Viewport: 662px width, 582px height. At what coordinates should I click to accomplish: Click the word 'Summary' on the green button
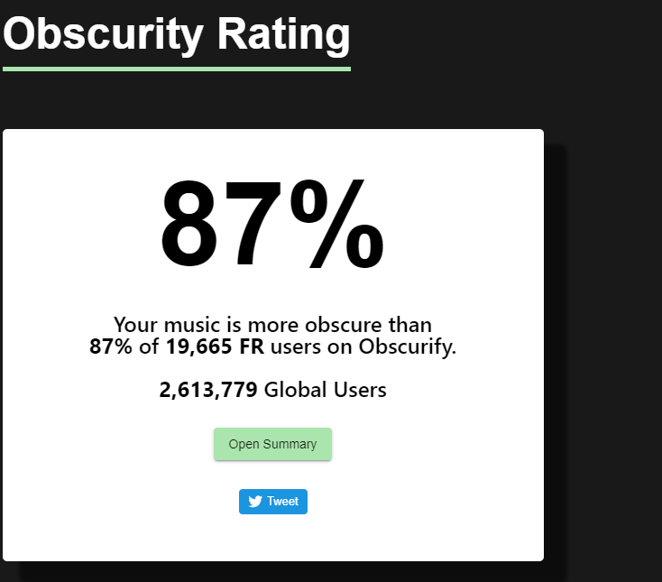tap(290, 444)
